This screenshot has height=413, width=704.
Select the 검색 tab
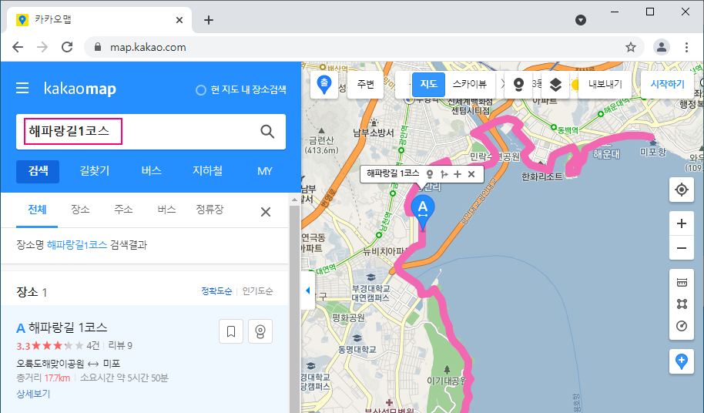tap(38, 172)
